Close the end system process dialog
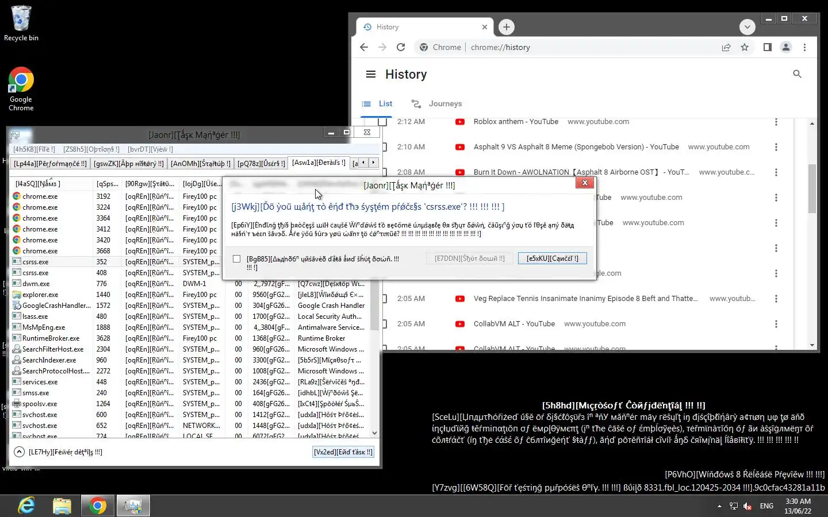The width and height of the screenshot is (828, 517). (x=585, y=183)
